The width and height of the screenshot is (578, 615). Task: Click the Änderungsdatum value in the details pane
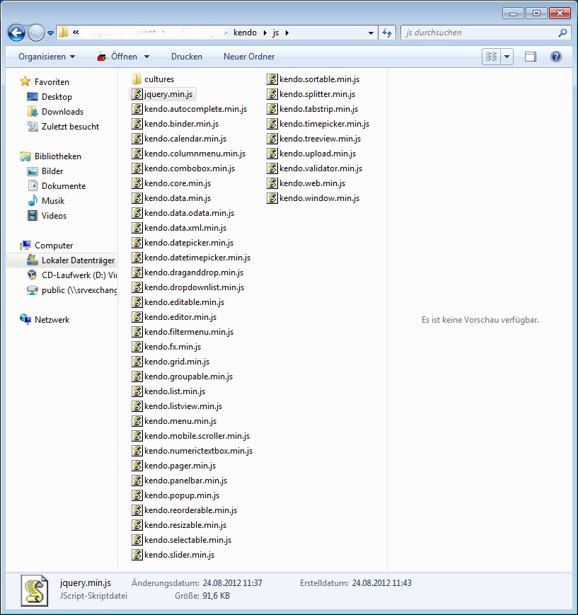pyautogui.click(x=232, y=583)
